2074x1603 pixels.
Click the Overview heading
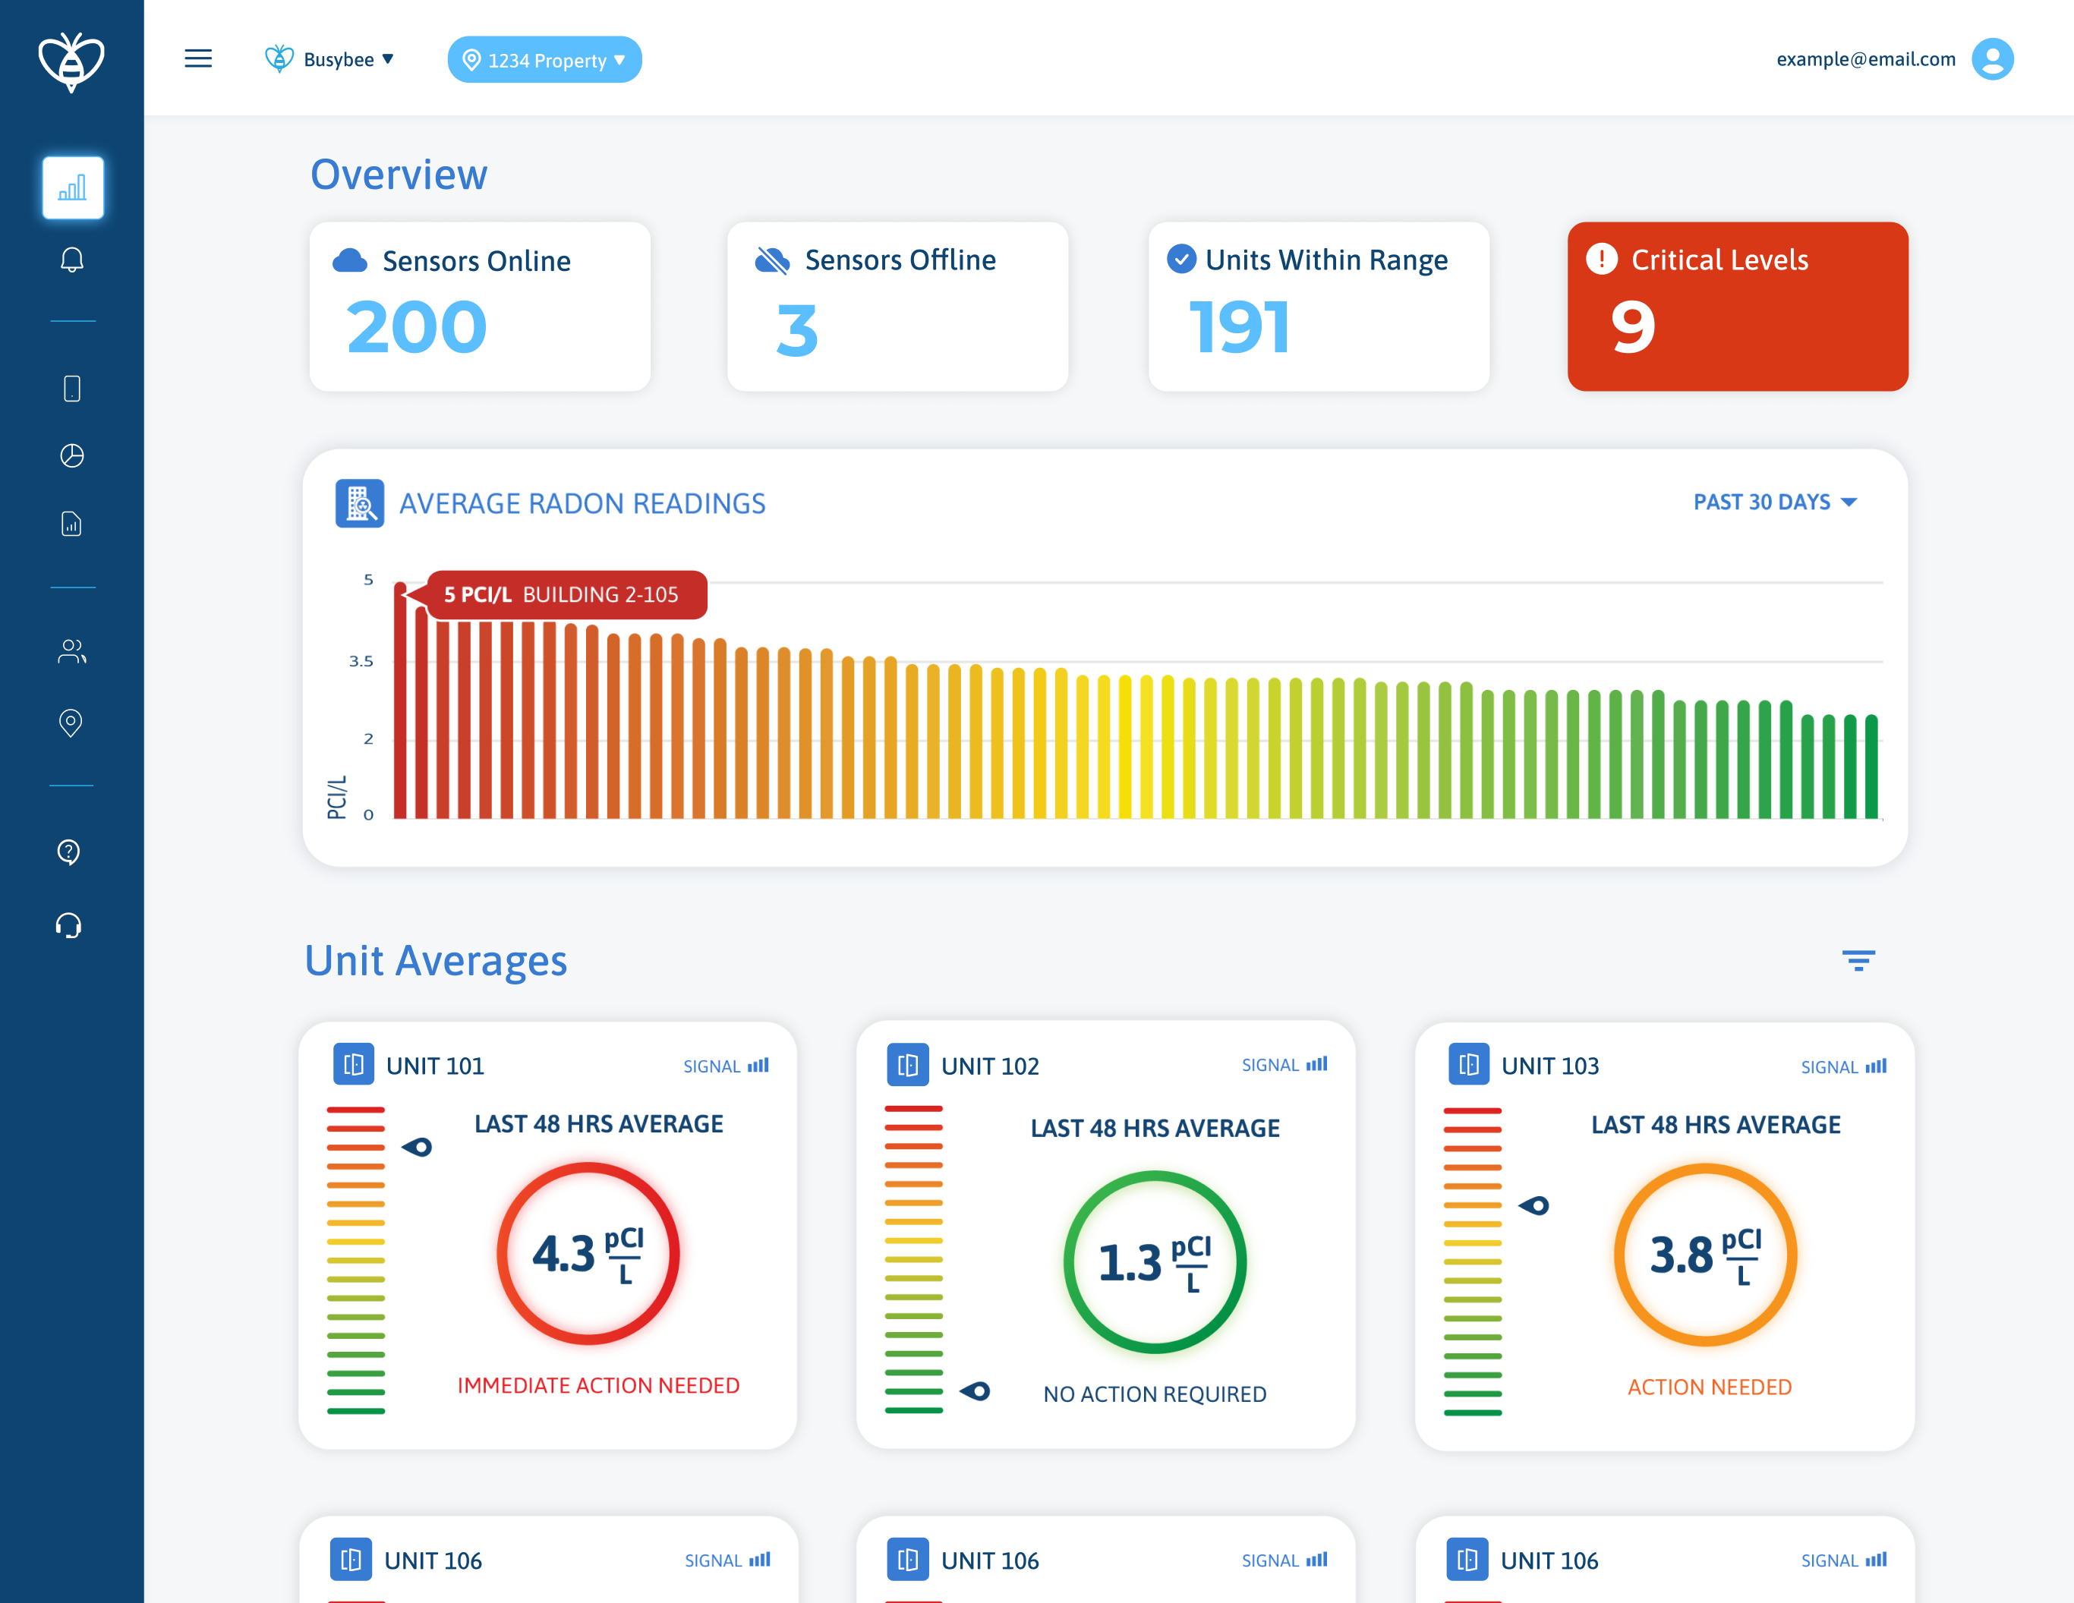399,175
